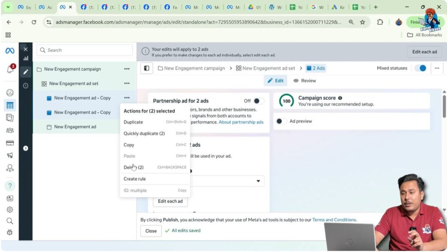Click the Meta logo icon
Viewport: 447px width, 252px height.
click(10, 51)
